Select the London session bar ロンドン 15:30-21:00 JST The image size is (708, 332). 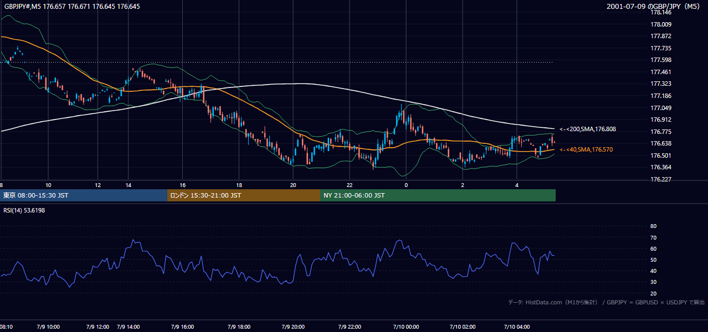(x=243, y=195)
